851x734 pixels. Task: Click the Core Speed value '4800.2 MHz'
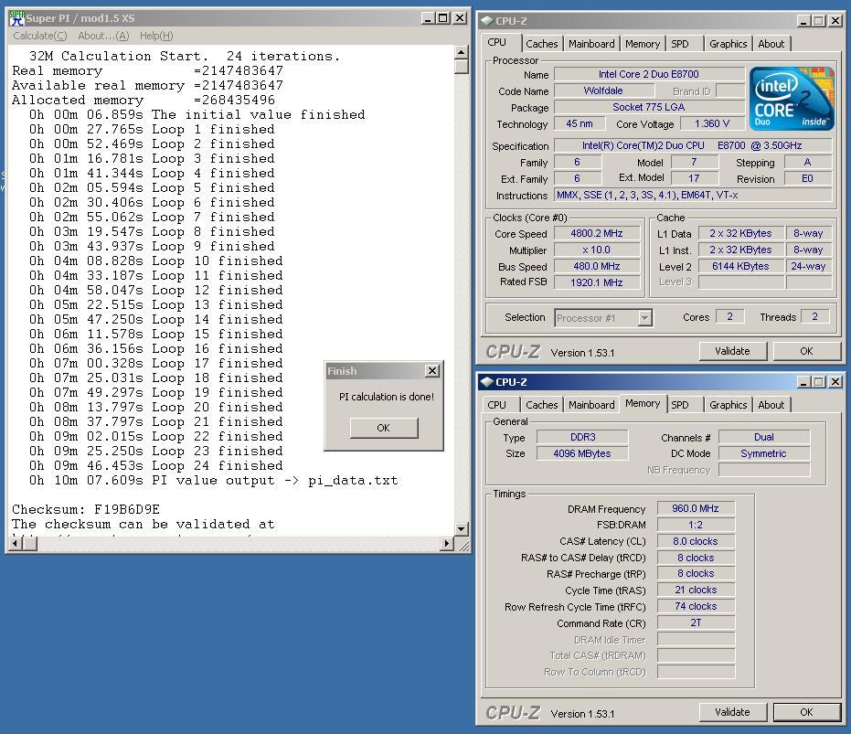point(597,233)
